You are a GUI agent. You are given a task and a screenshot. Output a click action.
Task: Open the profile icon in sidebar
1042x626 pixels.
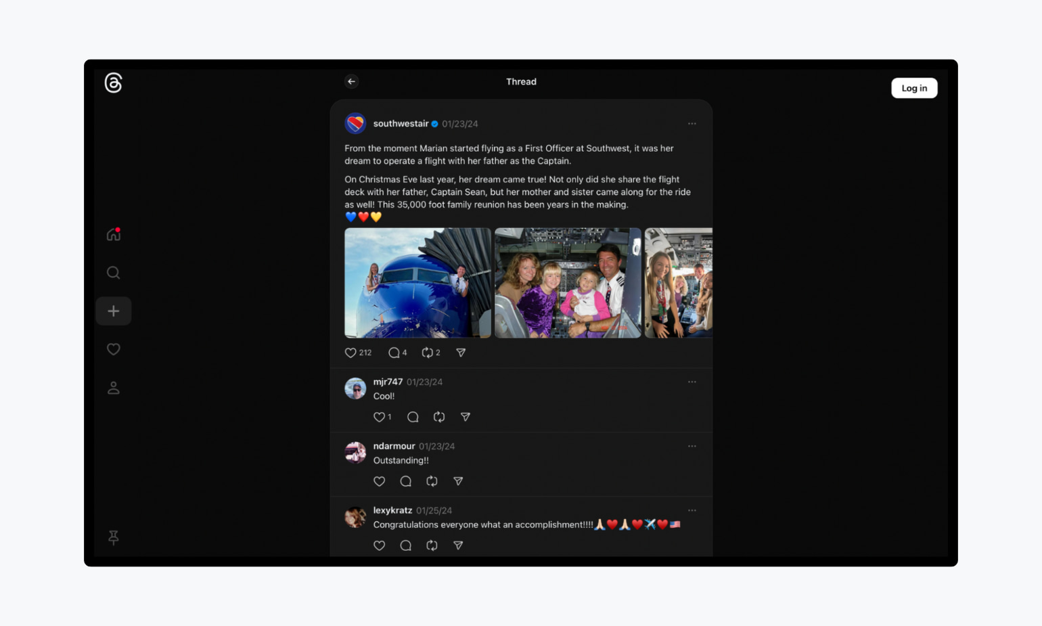coord(113,388)
